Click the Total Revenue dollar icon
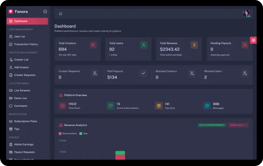Screen dimensions: 263x166 click(x=194, y=45)
